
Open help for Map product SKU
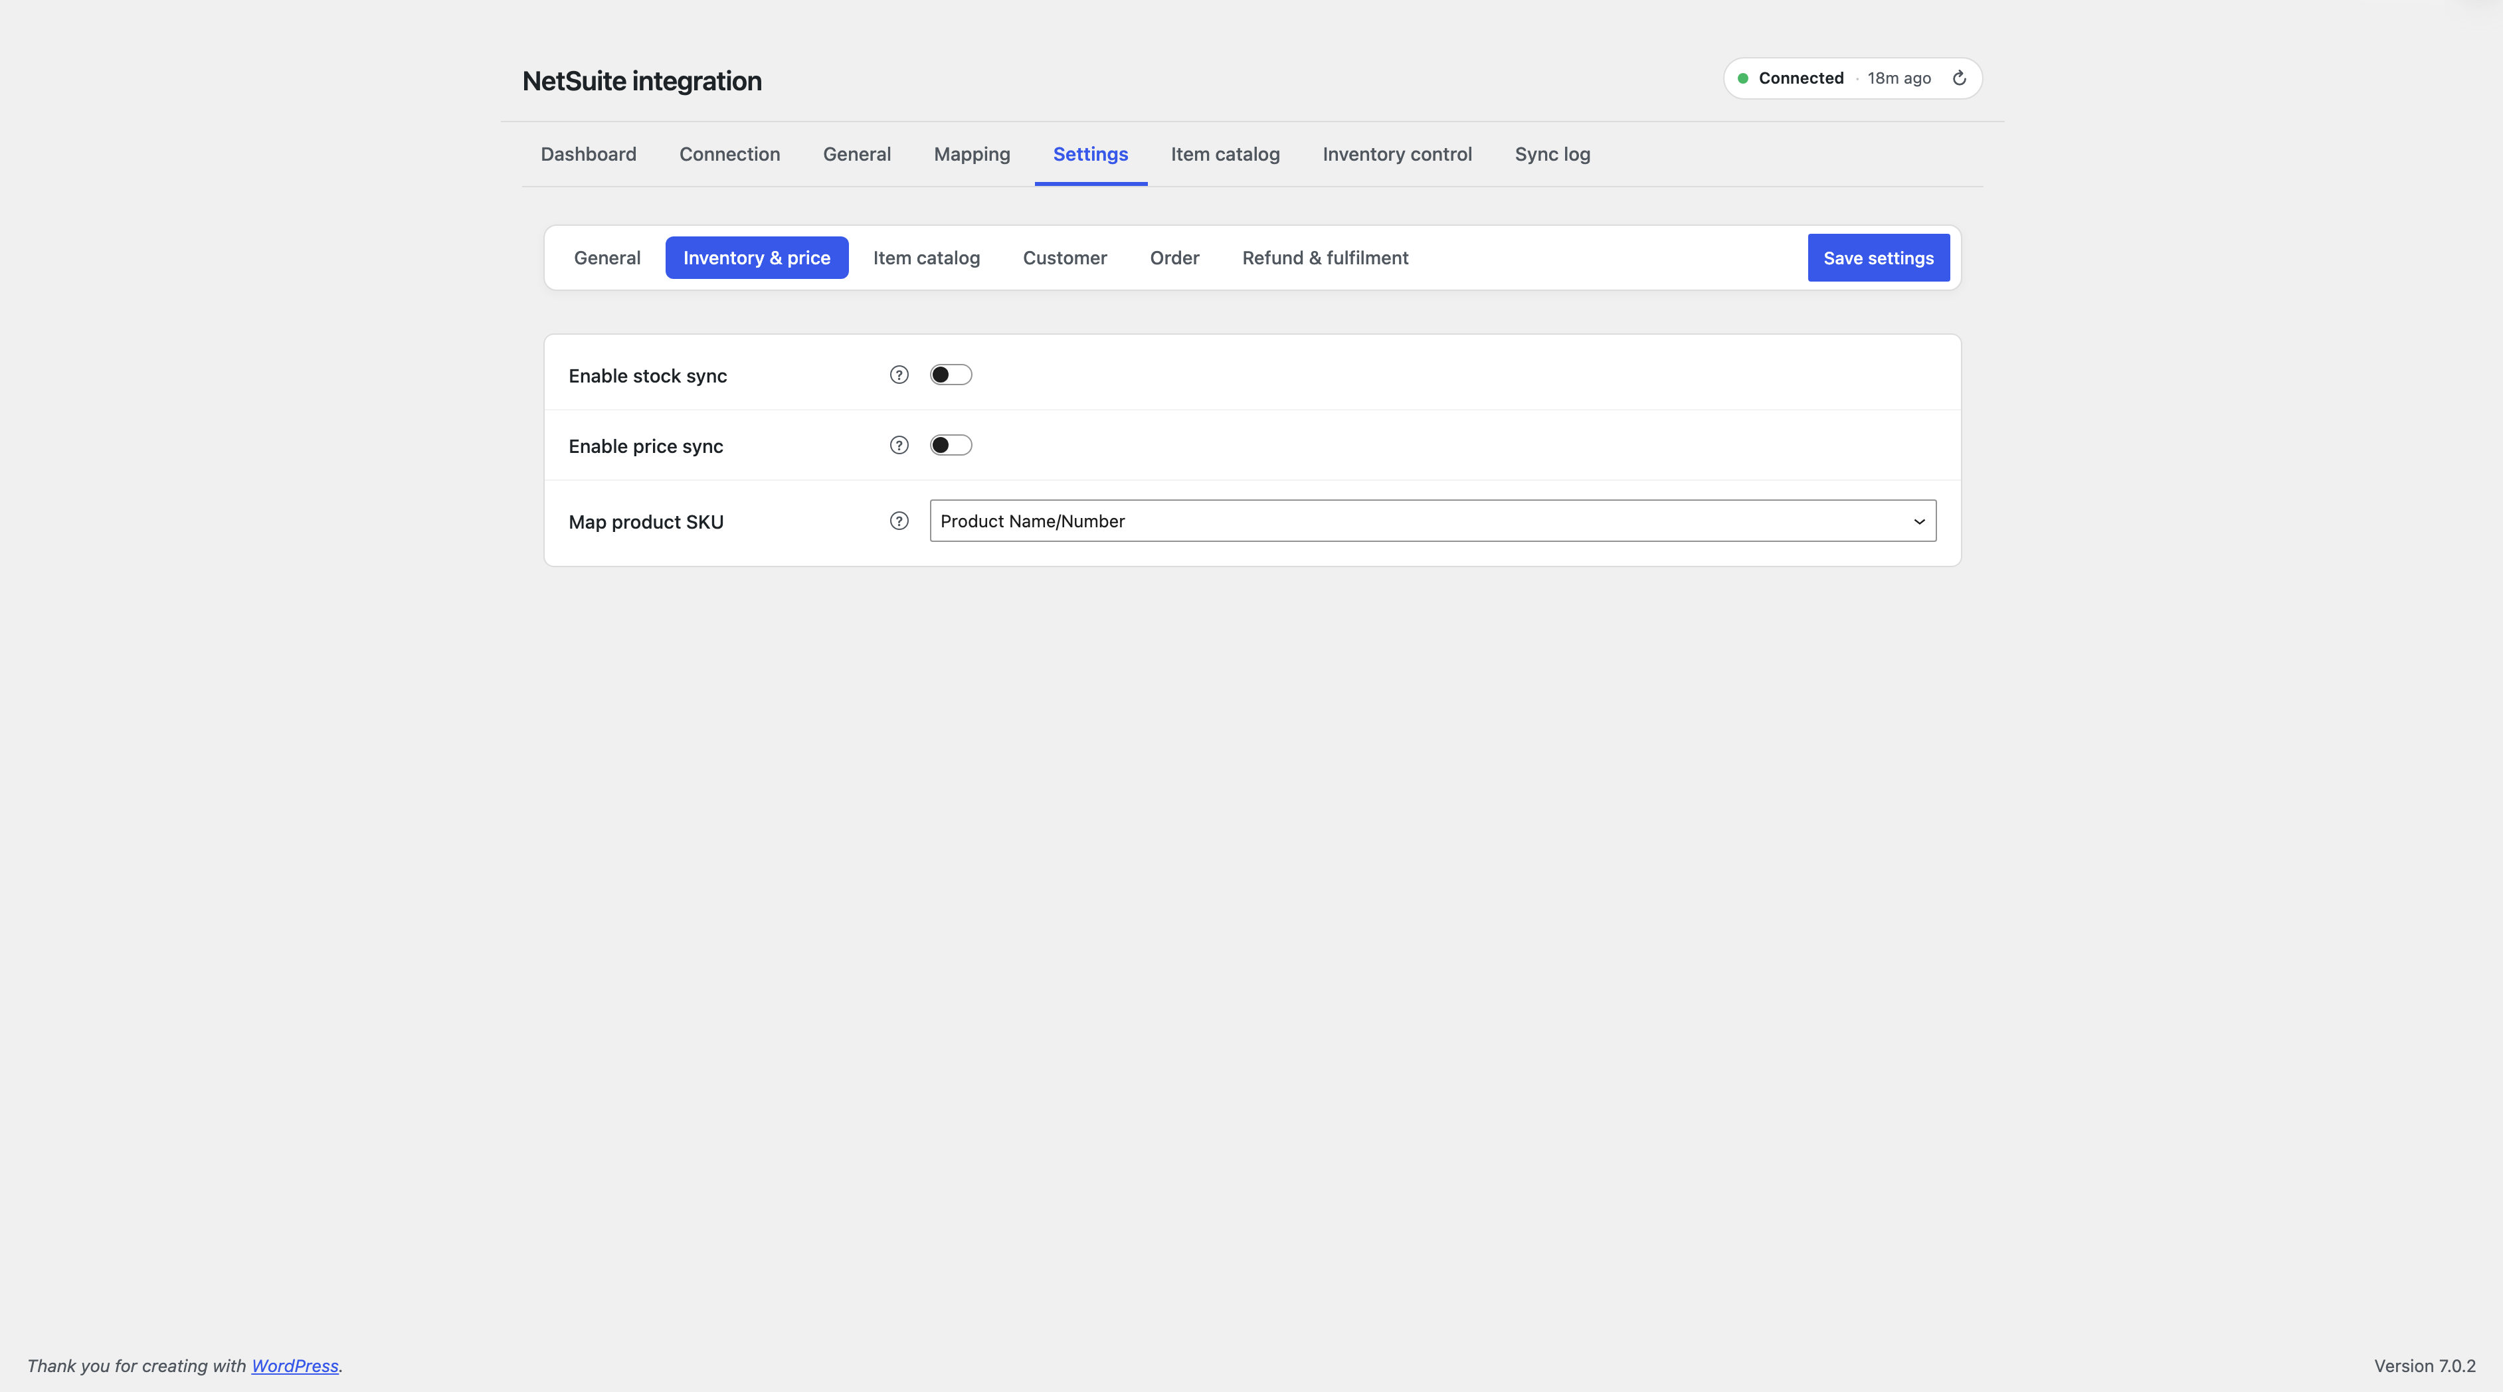click(899, 521)
